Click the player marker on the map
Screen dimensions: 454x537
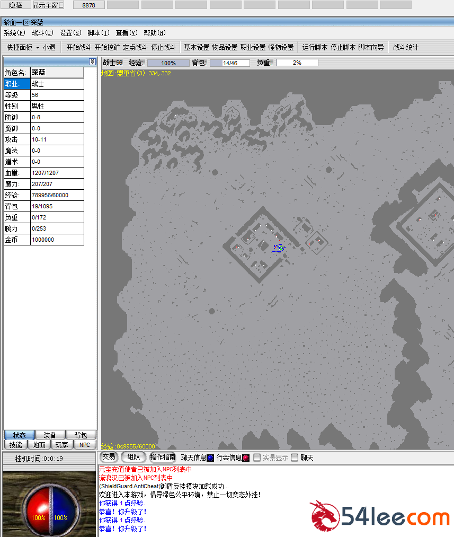click(279, 248)
